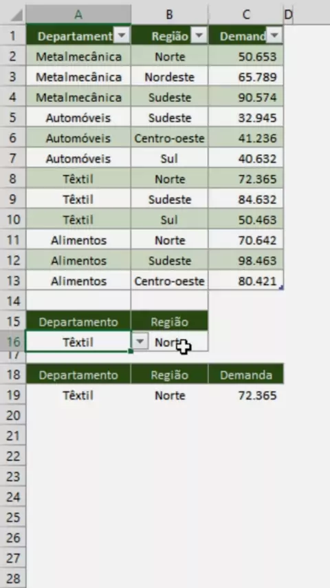
Task: Expand the validation list arrow beside Têxtil
Action: tap(140, 342)
